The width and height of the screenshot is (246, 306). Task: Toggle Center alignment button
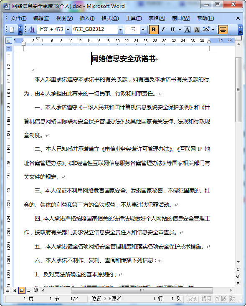click(223, 30)
